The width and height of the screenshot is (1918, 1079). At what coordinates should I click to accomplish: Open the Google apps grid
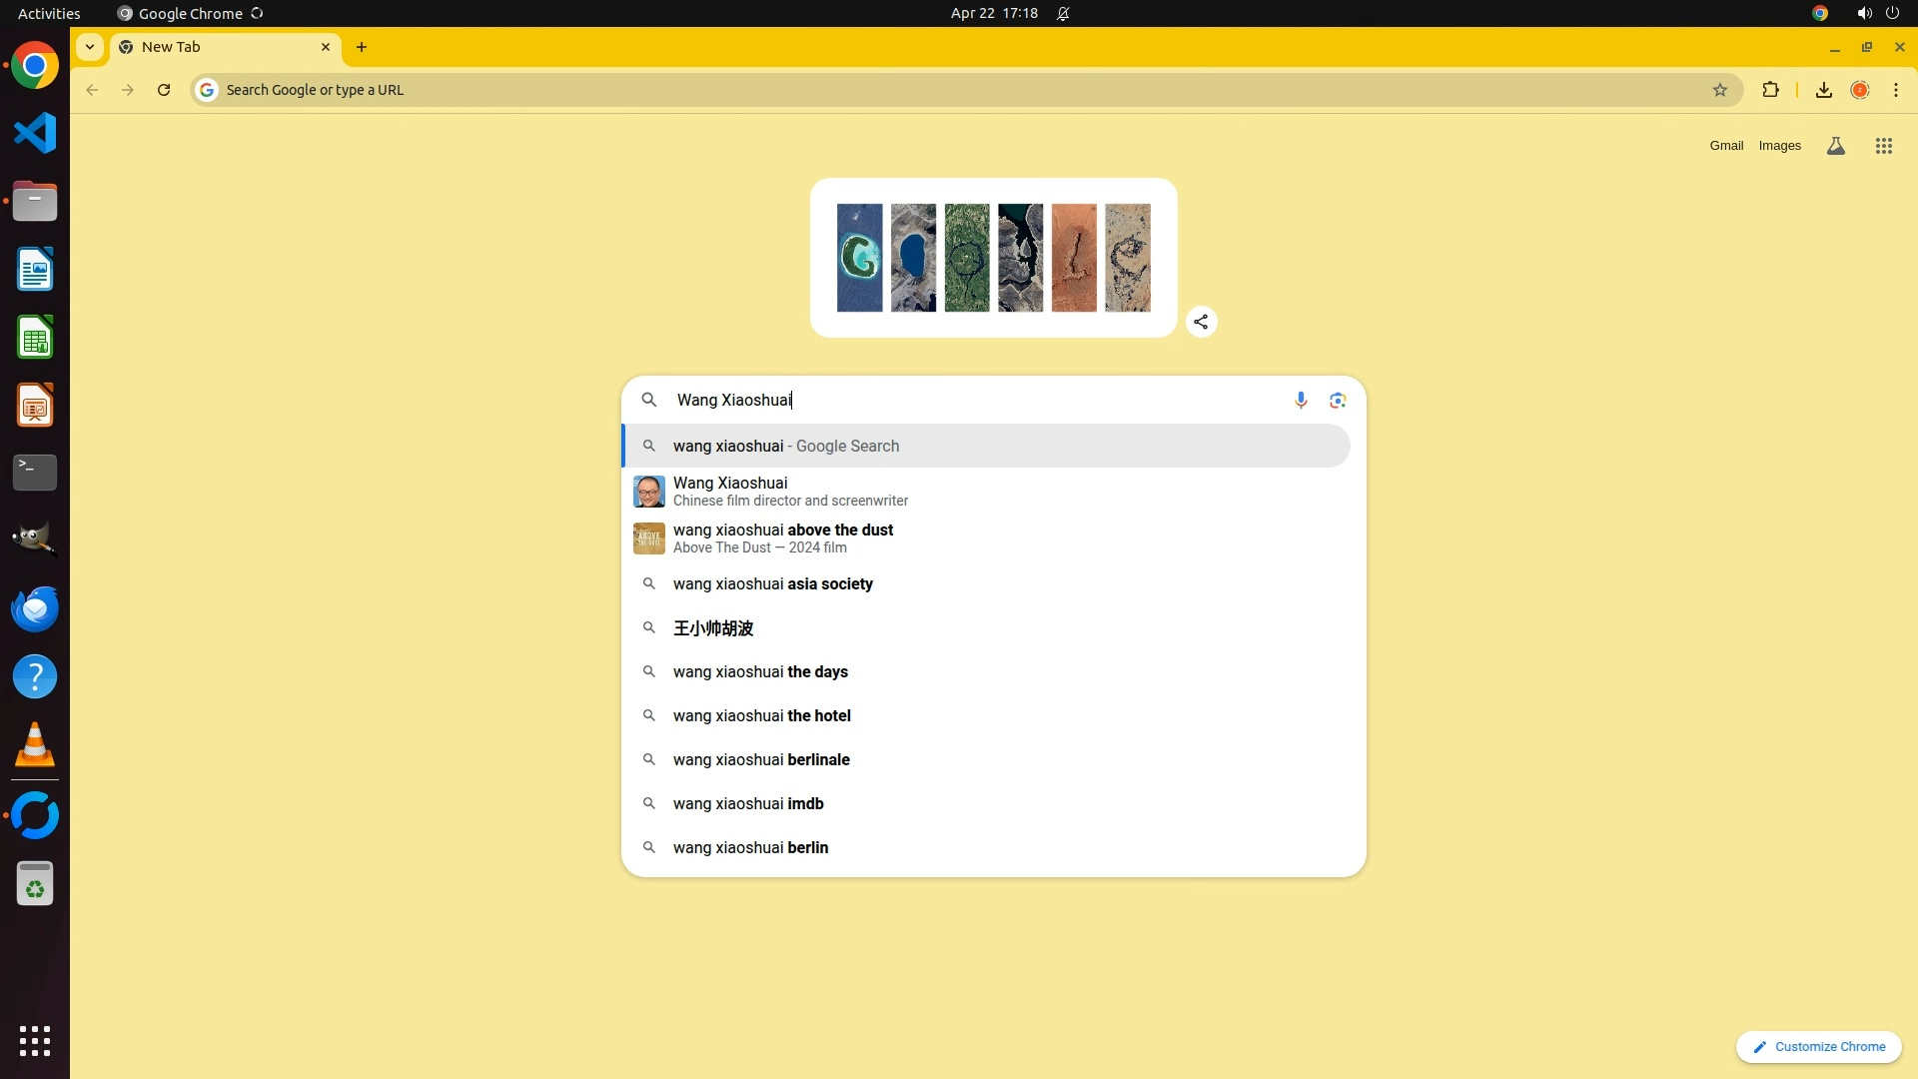(x=1883, y=146)
